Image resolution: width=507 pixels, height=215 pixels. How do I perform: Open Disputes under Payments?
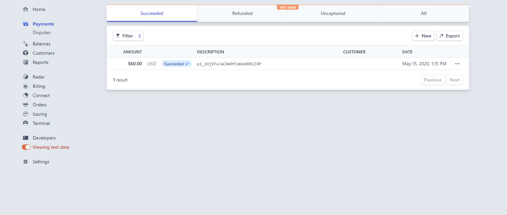42,32
